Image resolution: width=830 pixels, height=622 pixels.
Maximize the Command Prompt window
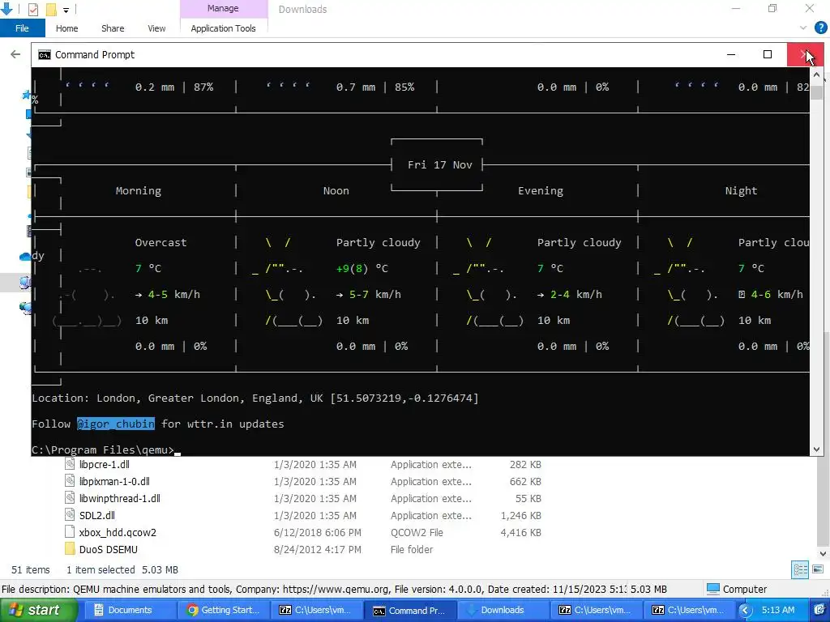click(768, 54)
